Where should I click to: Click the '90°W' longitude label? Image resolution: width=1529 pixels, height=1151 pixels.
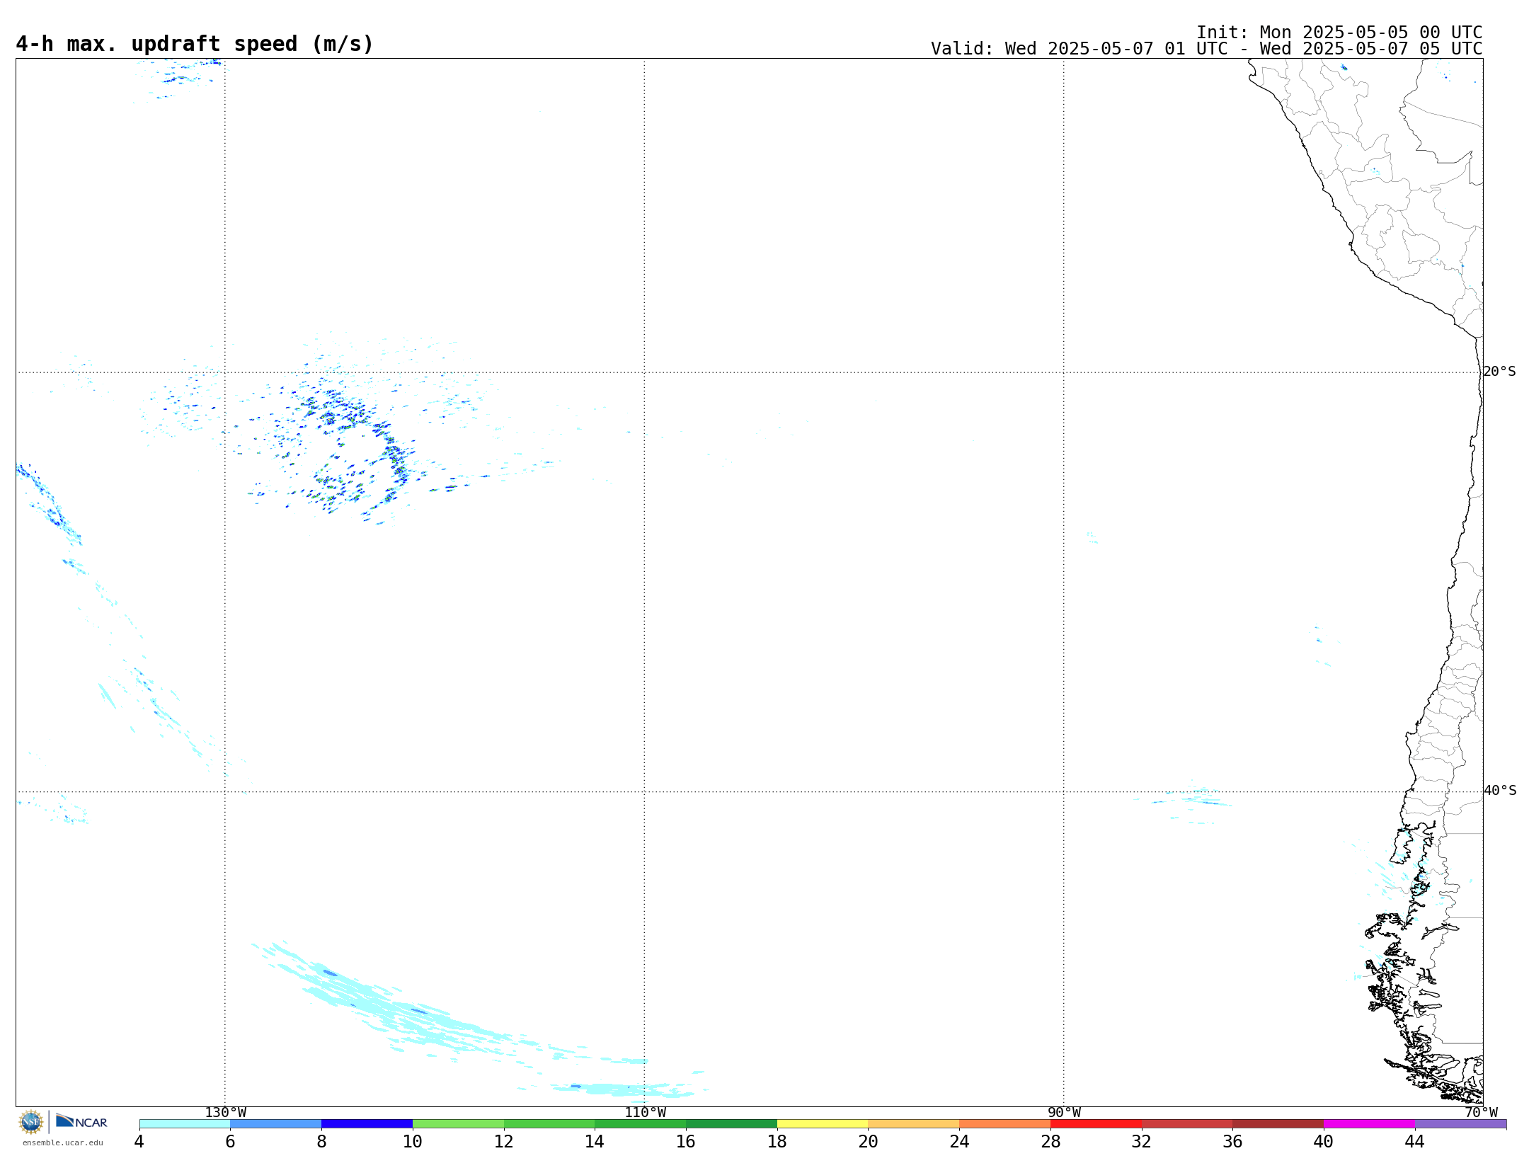[1064, 1113]
